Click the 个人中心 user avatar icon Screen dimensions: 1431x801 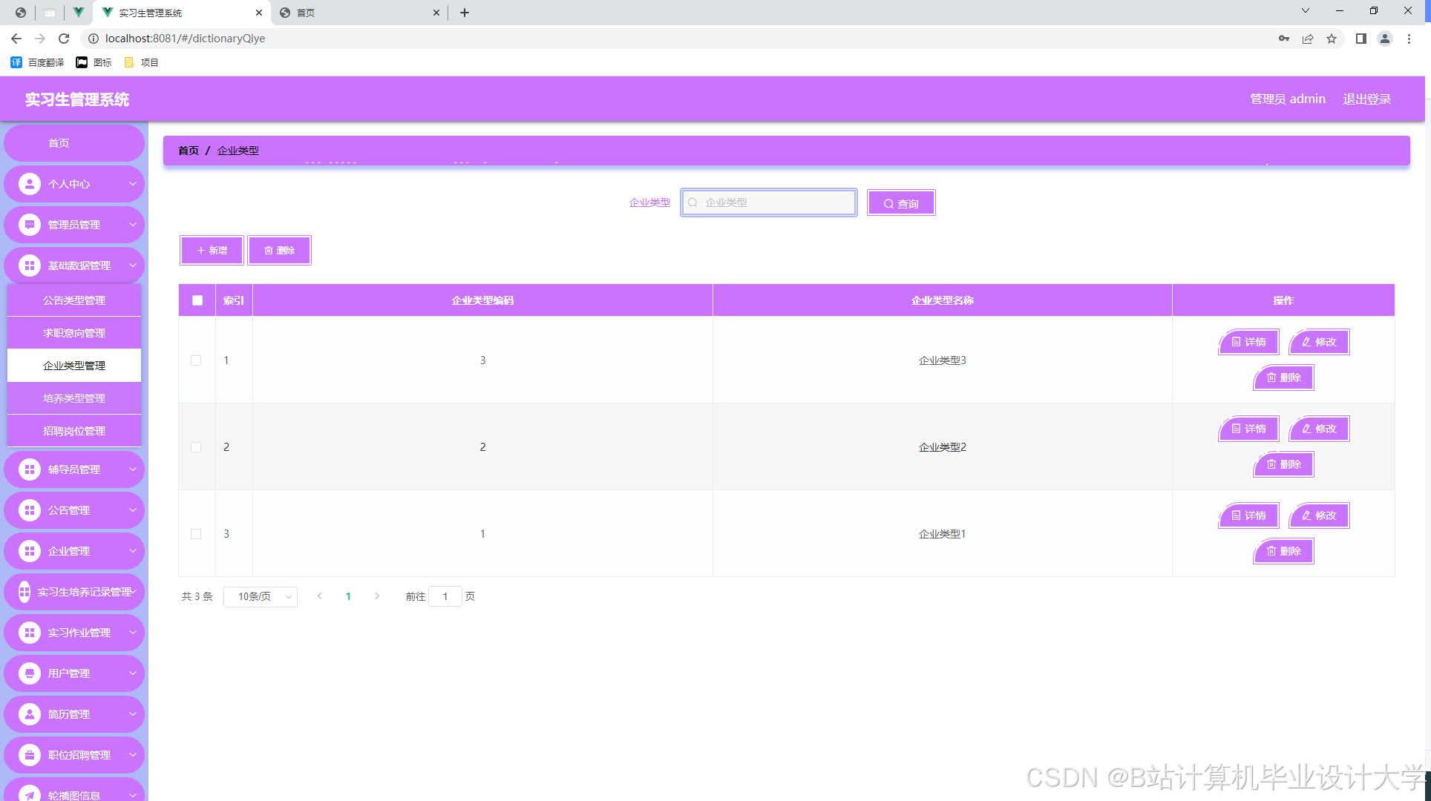point(30,184)
